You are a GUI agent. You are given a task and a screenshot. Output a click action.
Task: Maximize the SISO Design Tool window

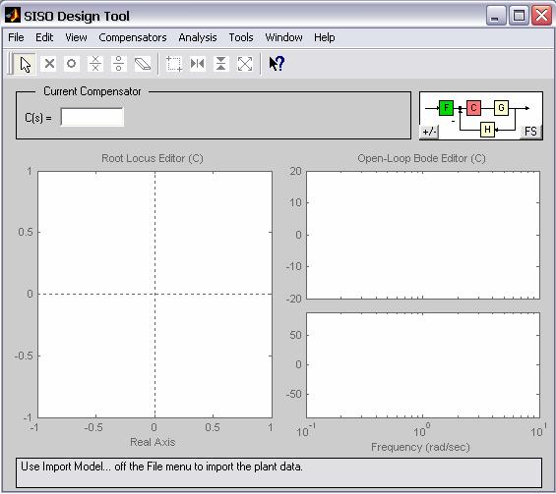pos(519,16)
